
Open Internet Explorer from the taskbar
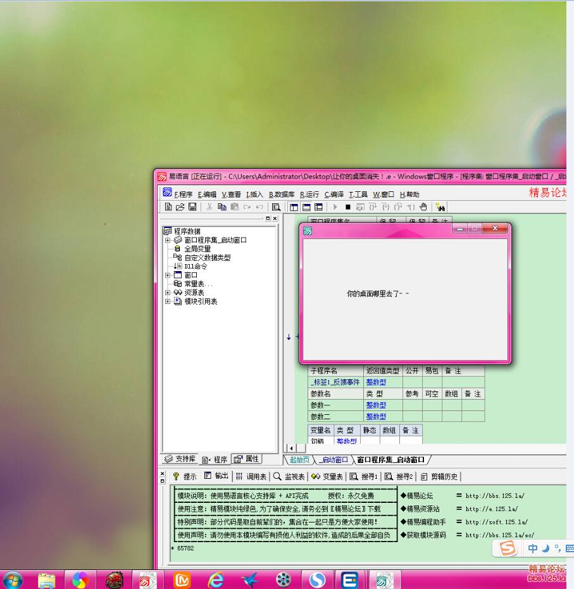[216, 579]
